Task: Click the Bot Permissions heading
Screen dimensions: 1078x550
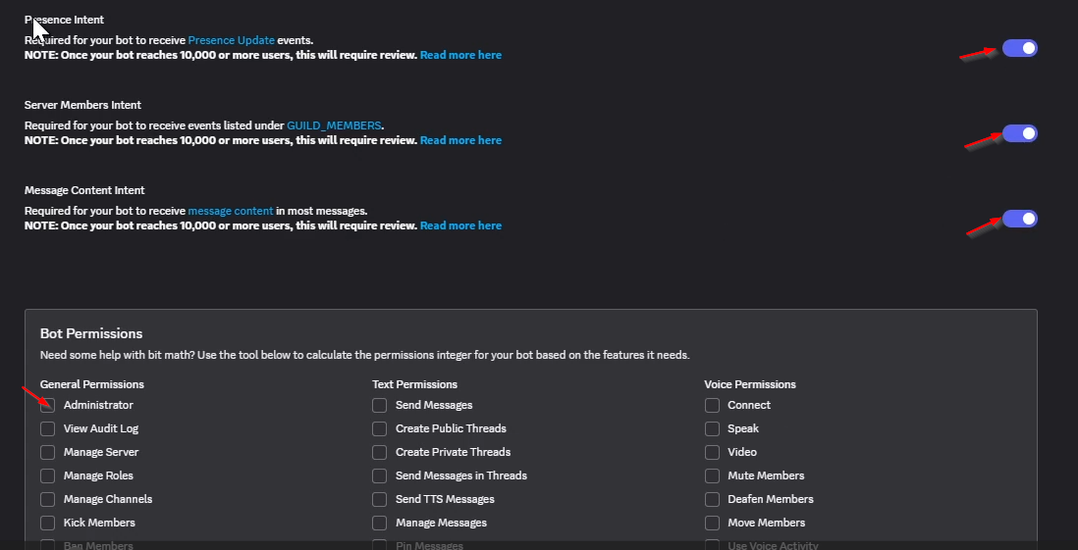Action: [91, 333]
